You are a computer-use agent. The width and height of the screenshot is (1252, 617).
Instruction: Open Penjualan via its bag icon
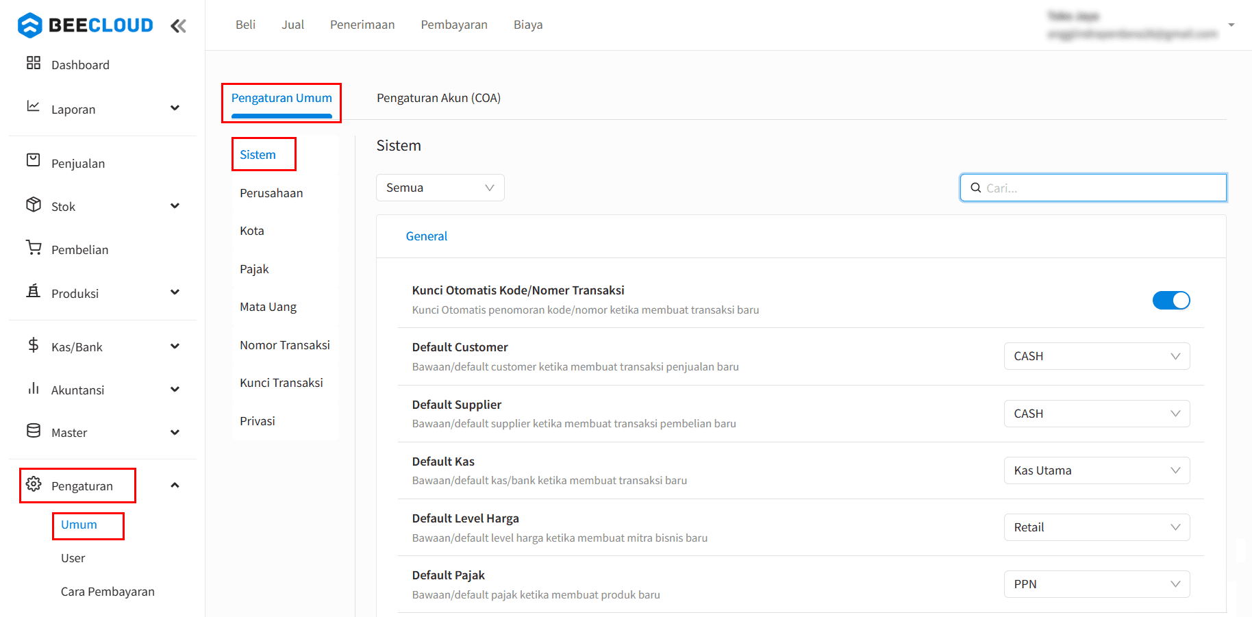[34, 160]
